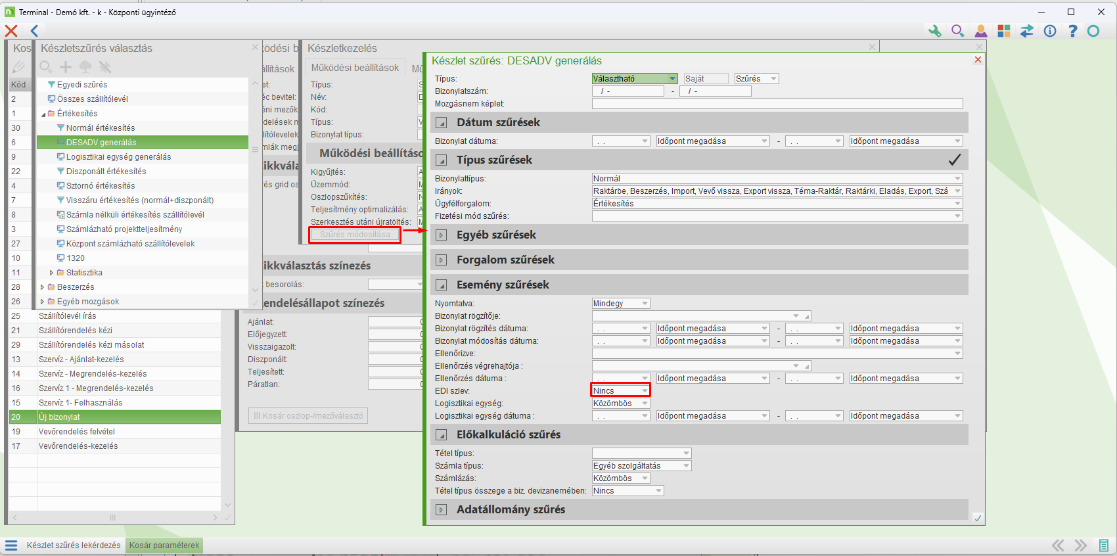1117x556 pixels.
Task: Click the purple magnifier search icon
Action: coord(957,31)
